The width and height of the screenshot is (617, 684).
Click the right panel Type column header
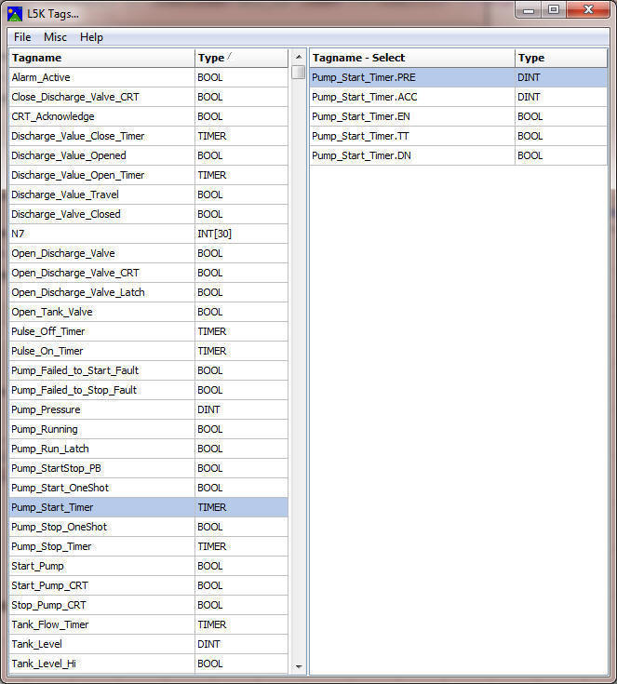pyautogui.click(x=561, y=58)
